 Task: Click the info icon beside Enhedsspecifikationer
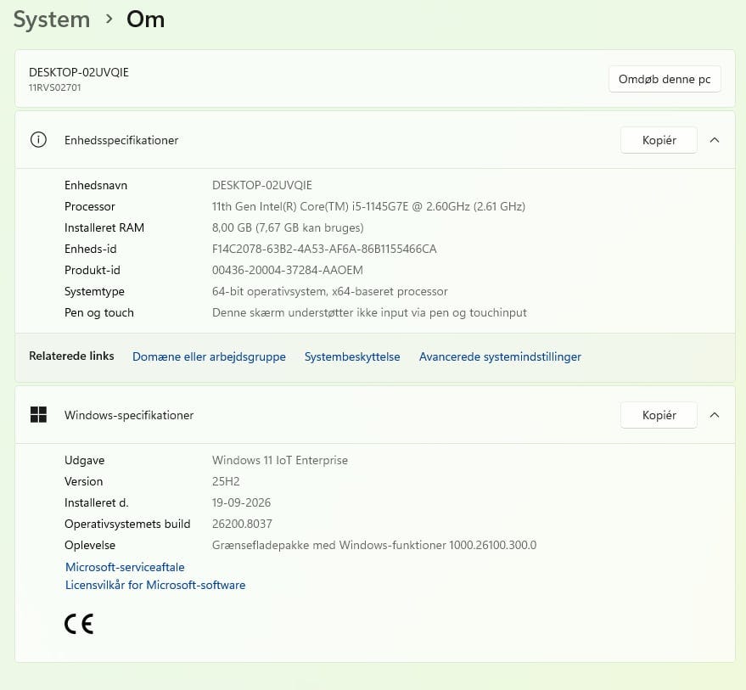38,140
